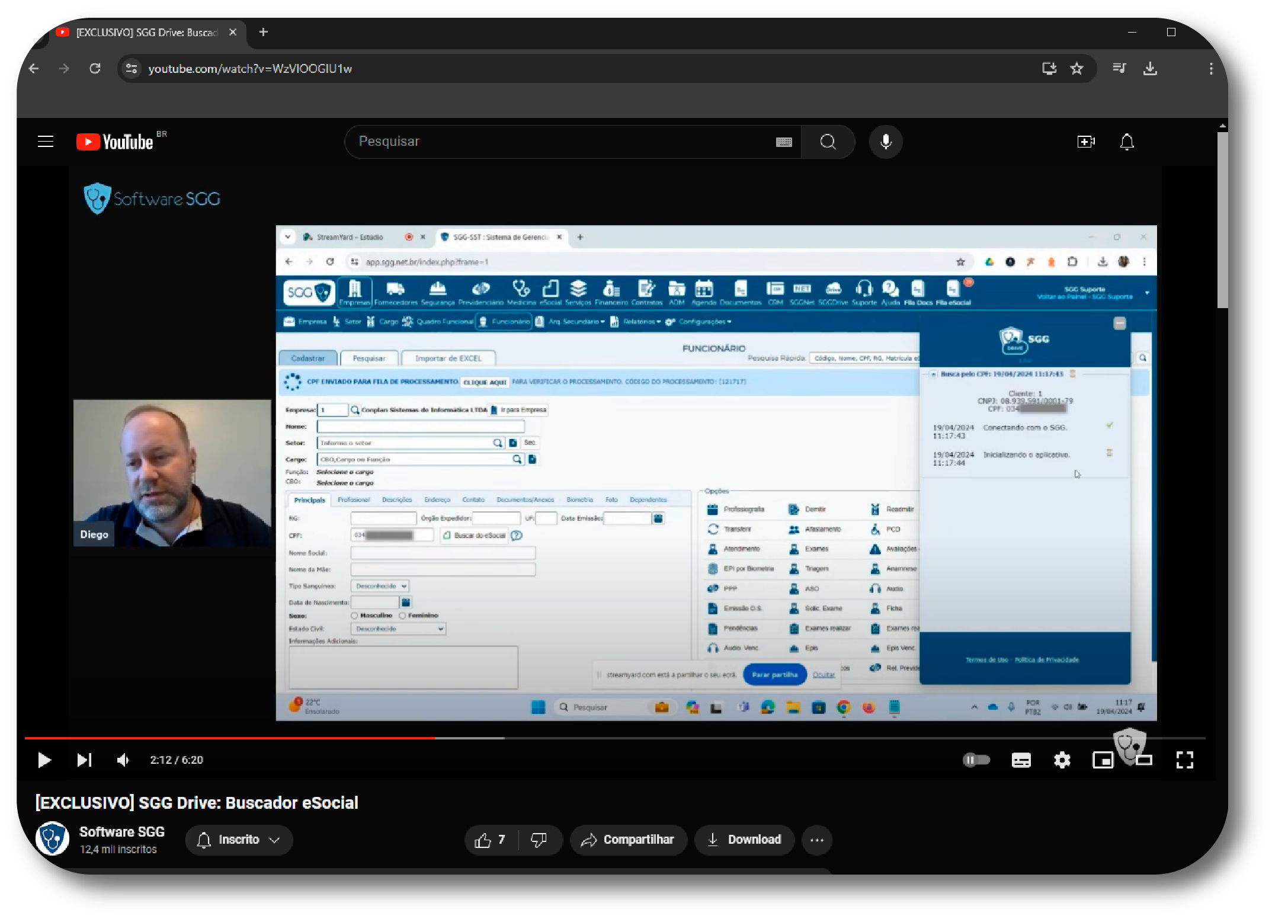Screen dimensions: 1272x919
Task: Expand the Arq. Secundário menu
Action: click(570, 322)
